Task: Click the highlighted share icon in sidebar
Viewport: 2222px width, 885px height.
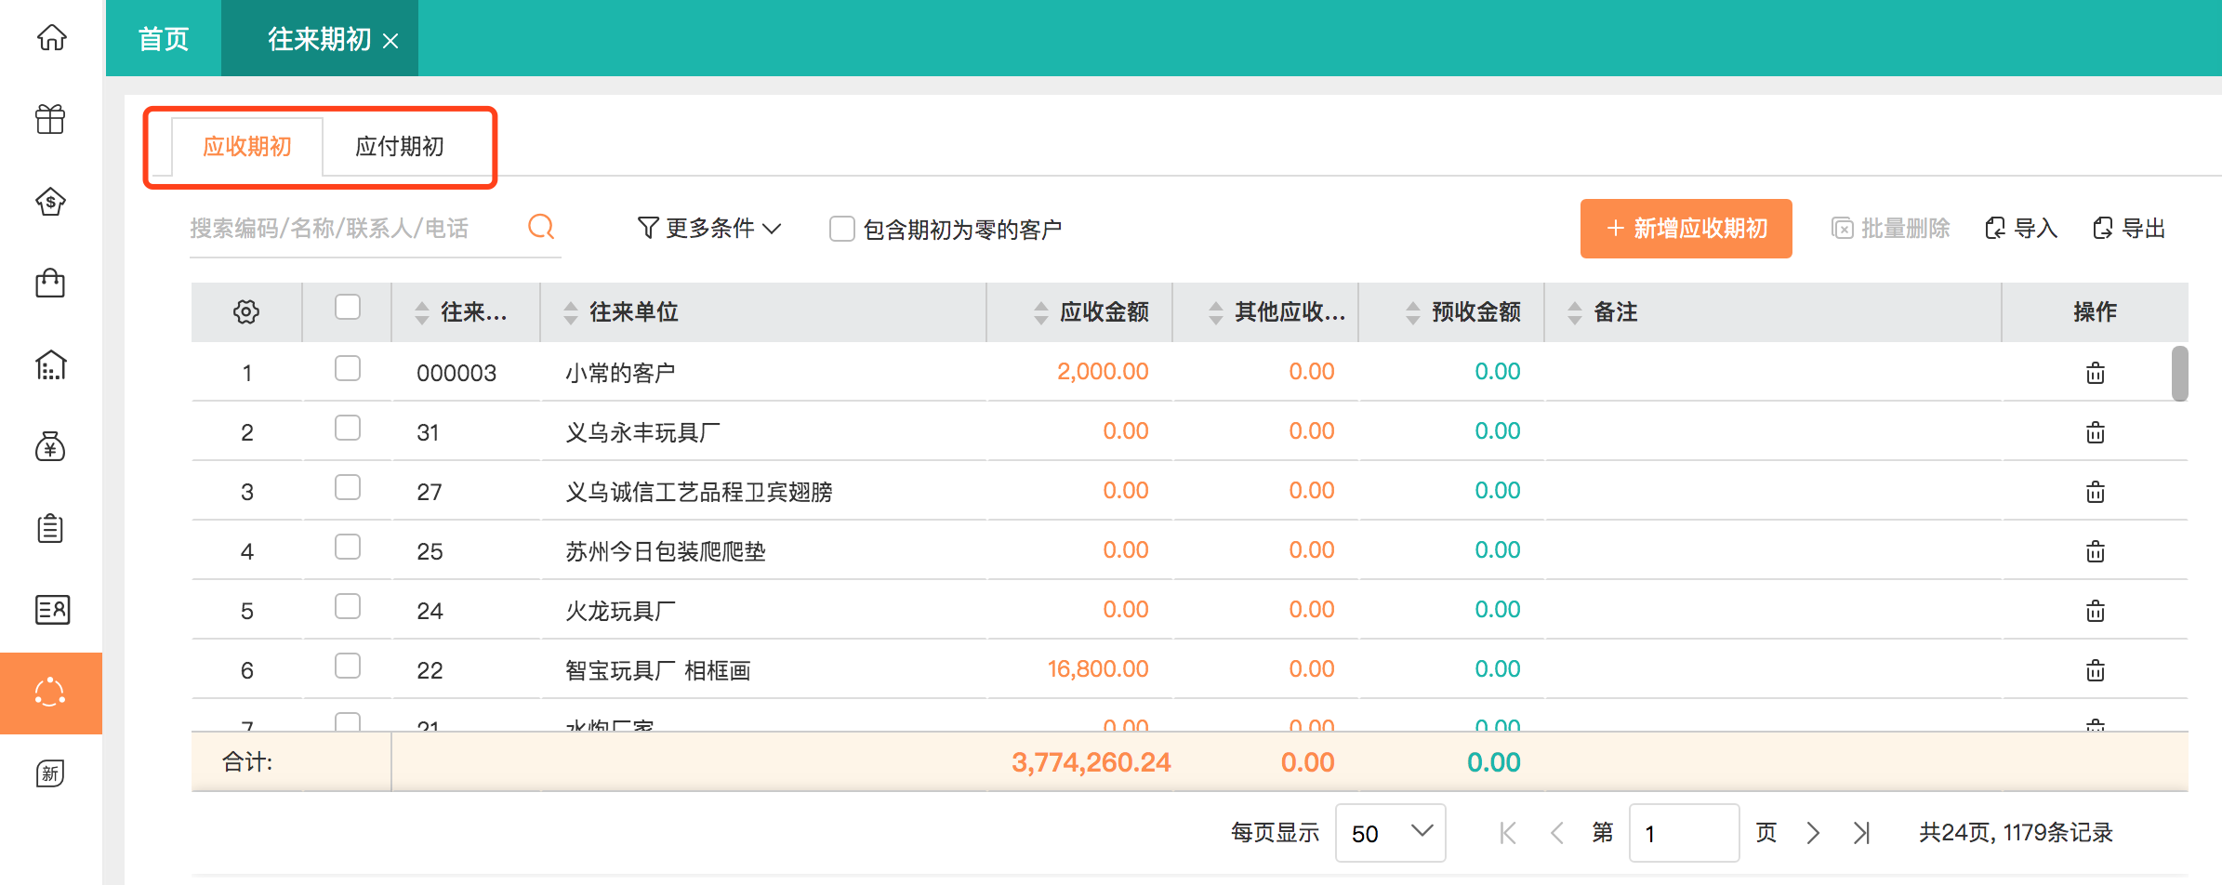Action: coord(51,693)
